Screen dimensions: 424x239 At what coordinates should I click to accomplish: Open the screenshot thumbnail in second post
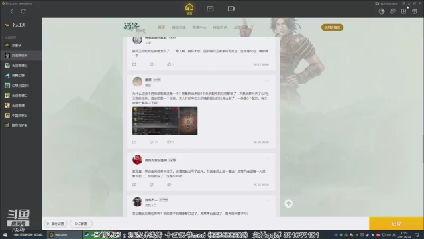(x=165, y=121)
